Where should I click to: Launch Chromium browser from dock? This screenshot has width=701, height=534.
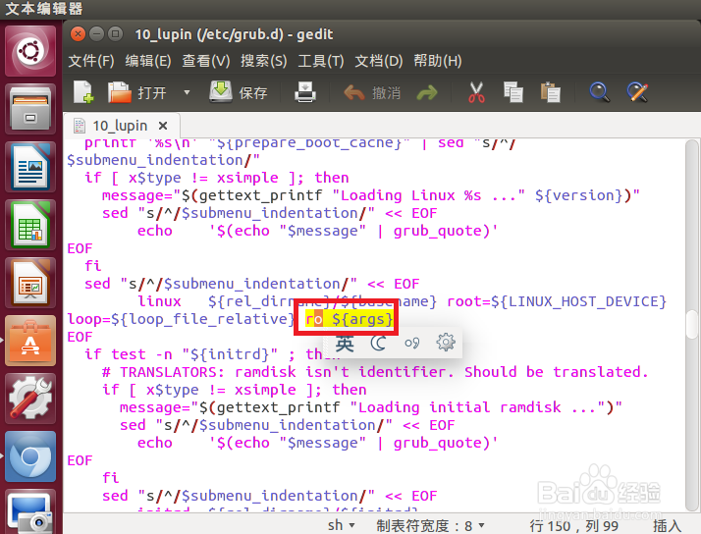[30, 456]
